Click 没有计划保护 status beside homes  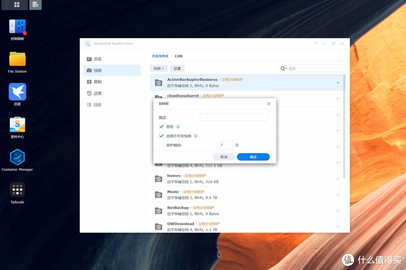click(195, 176)
